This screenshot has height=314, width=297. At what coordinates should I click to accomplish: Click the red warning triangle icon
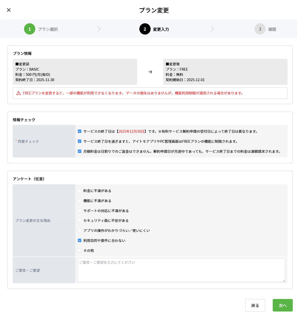point(19,93)
